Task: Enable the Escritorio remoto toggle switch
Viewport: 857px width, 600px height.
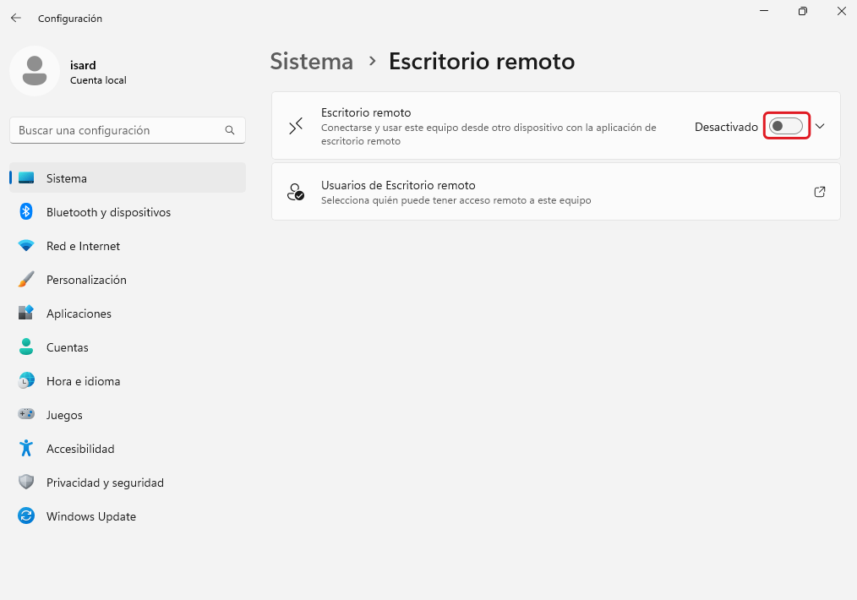Action: 786,127
